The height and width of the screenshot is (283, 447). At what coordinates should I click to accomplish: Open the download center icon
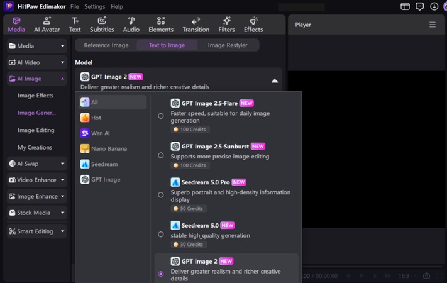point(434,6)
